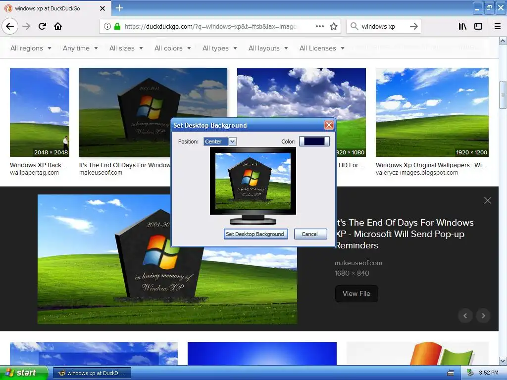Open the makeuseof.com link in detail panel

358,263
